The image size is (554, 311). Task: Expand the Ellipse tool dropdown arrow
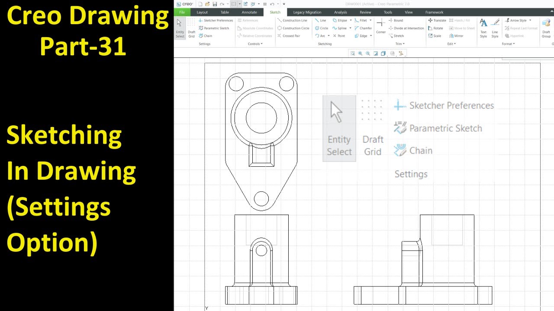351,20
